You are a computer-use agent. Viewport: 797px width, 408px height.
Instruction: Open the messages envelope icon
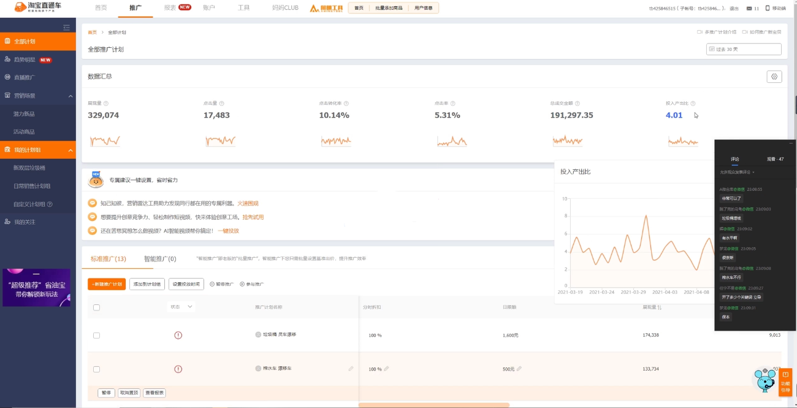749,9
